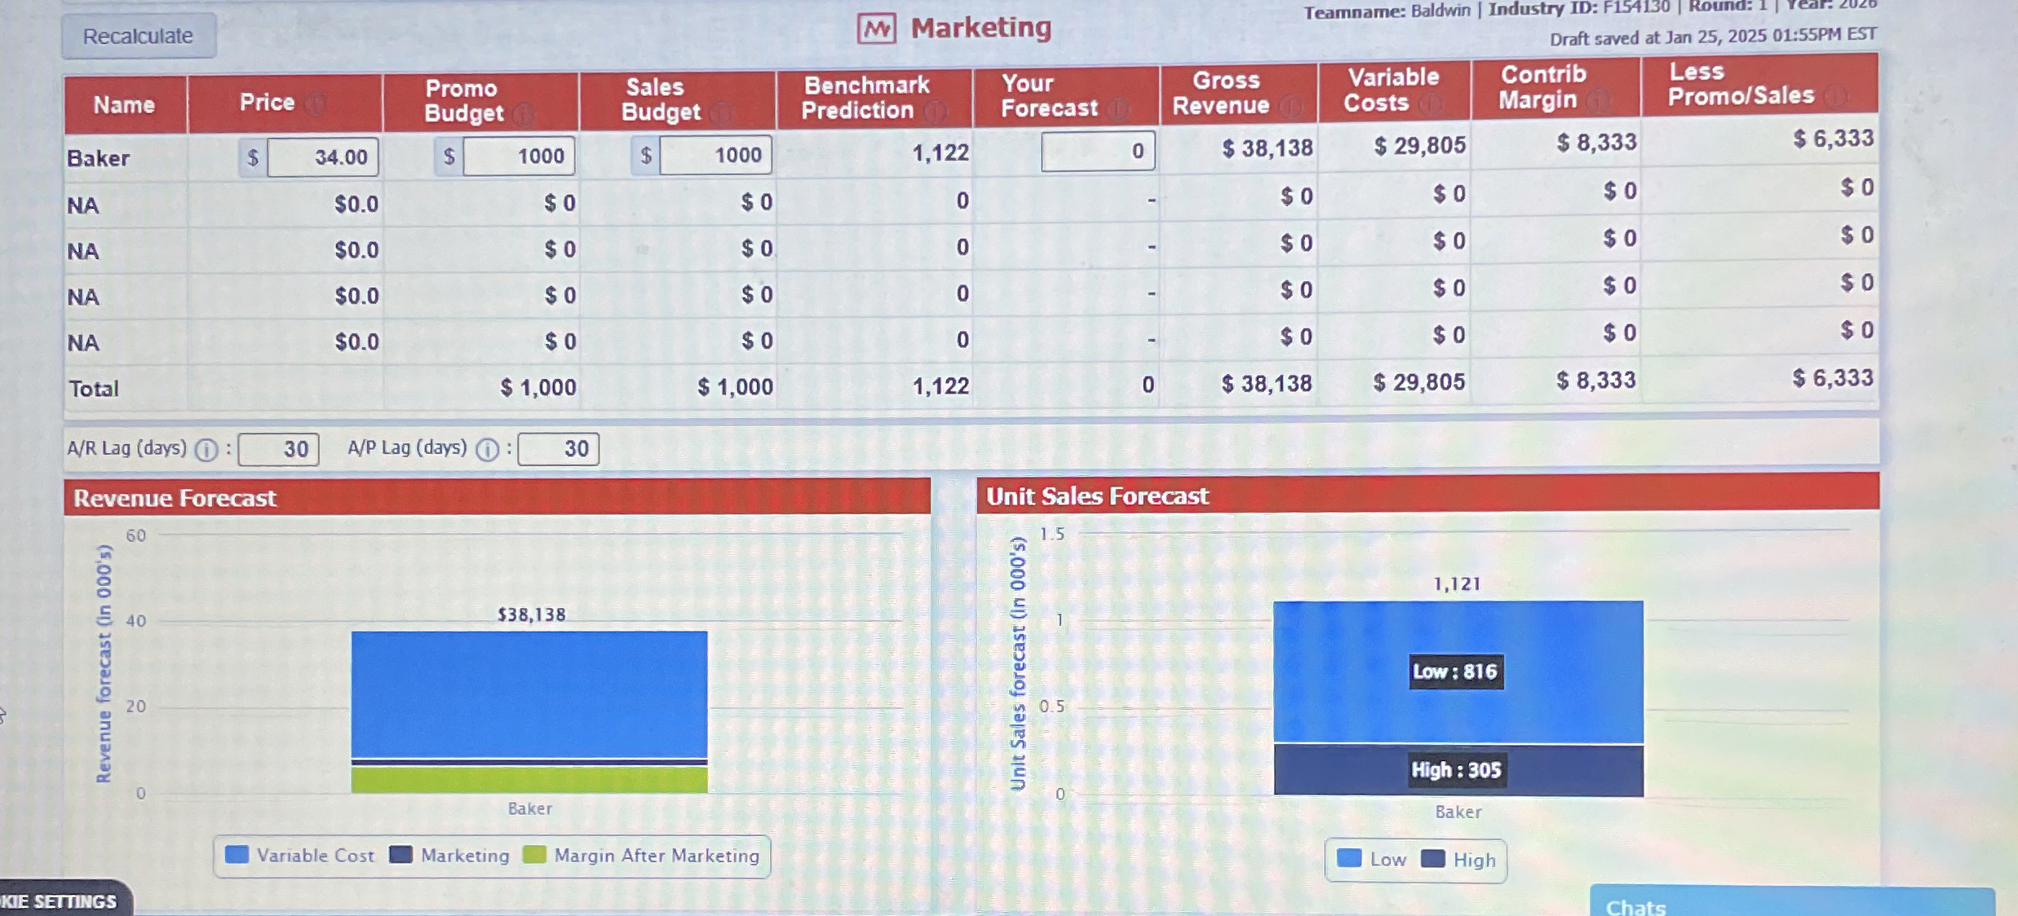Click the A/P Lag info icon

[487, 449]
